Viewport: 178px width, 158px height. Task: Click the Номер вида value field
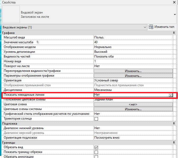(x=133, y=61)
